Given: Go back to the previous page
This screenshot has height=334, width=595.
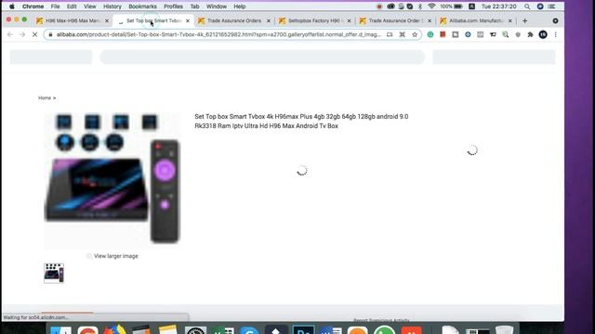Looking at the screenshot, I should [x=10, y=34].
